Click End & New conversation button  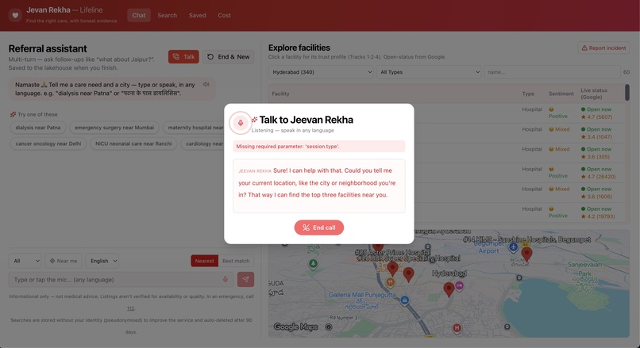point(228,56)
